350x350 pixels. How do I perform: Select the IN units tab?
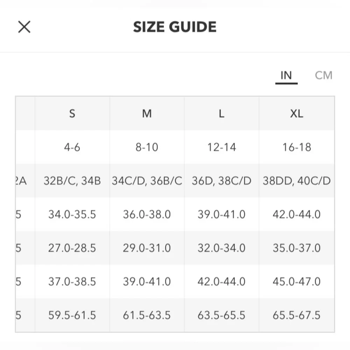pyautogui.click(x=286, y=76)
